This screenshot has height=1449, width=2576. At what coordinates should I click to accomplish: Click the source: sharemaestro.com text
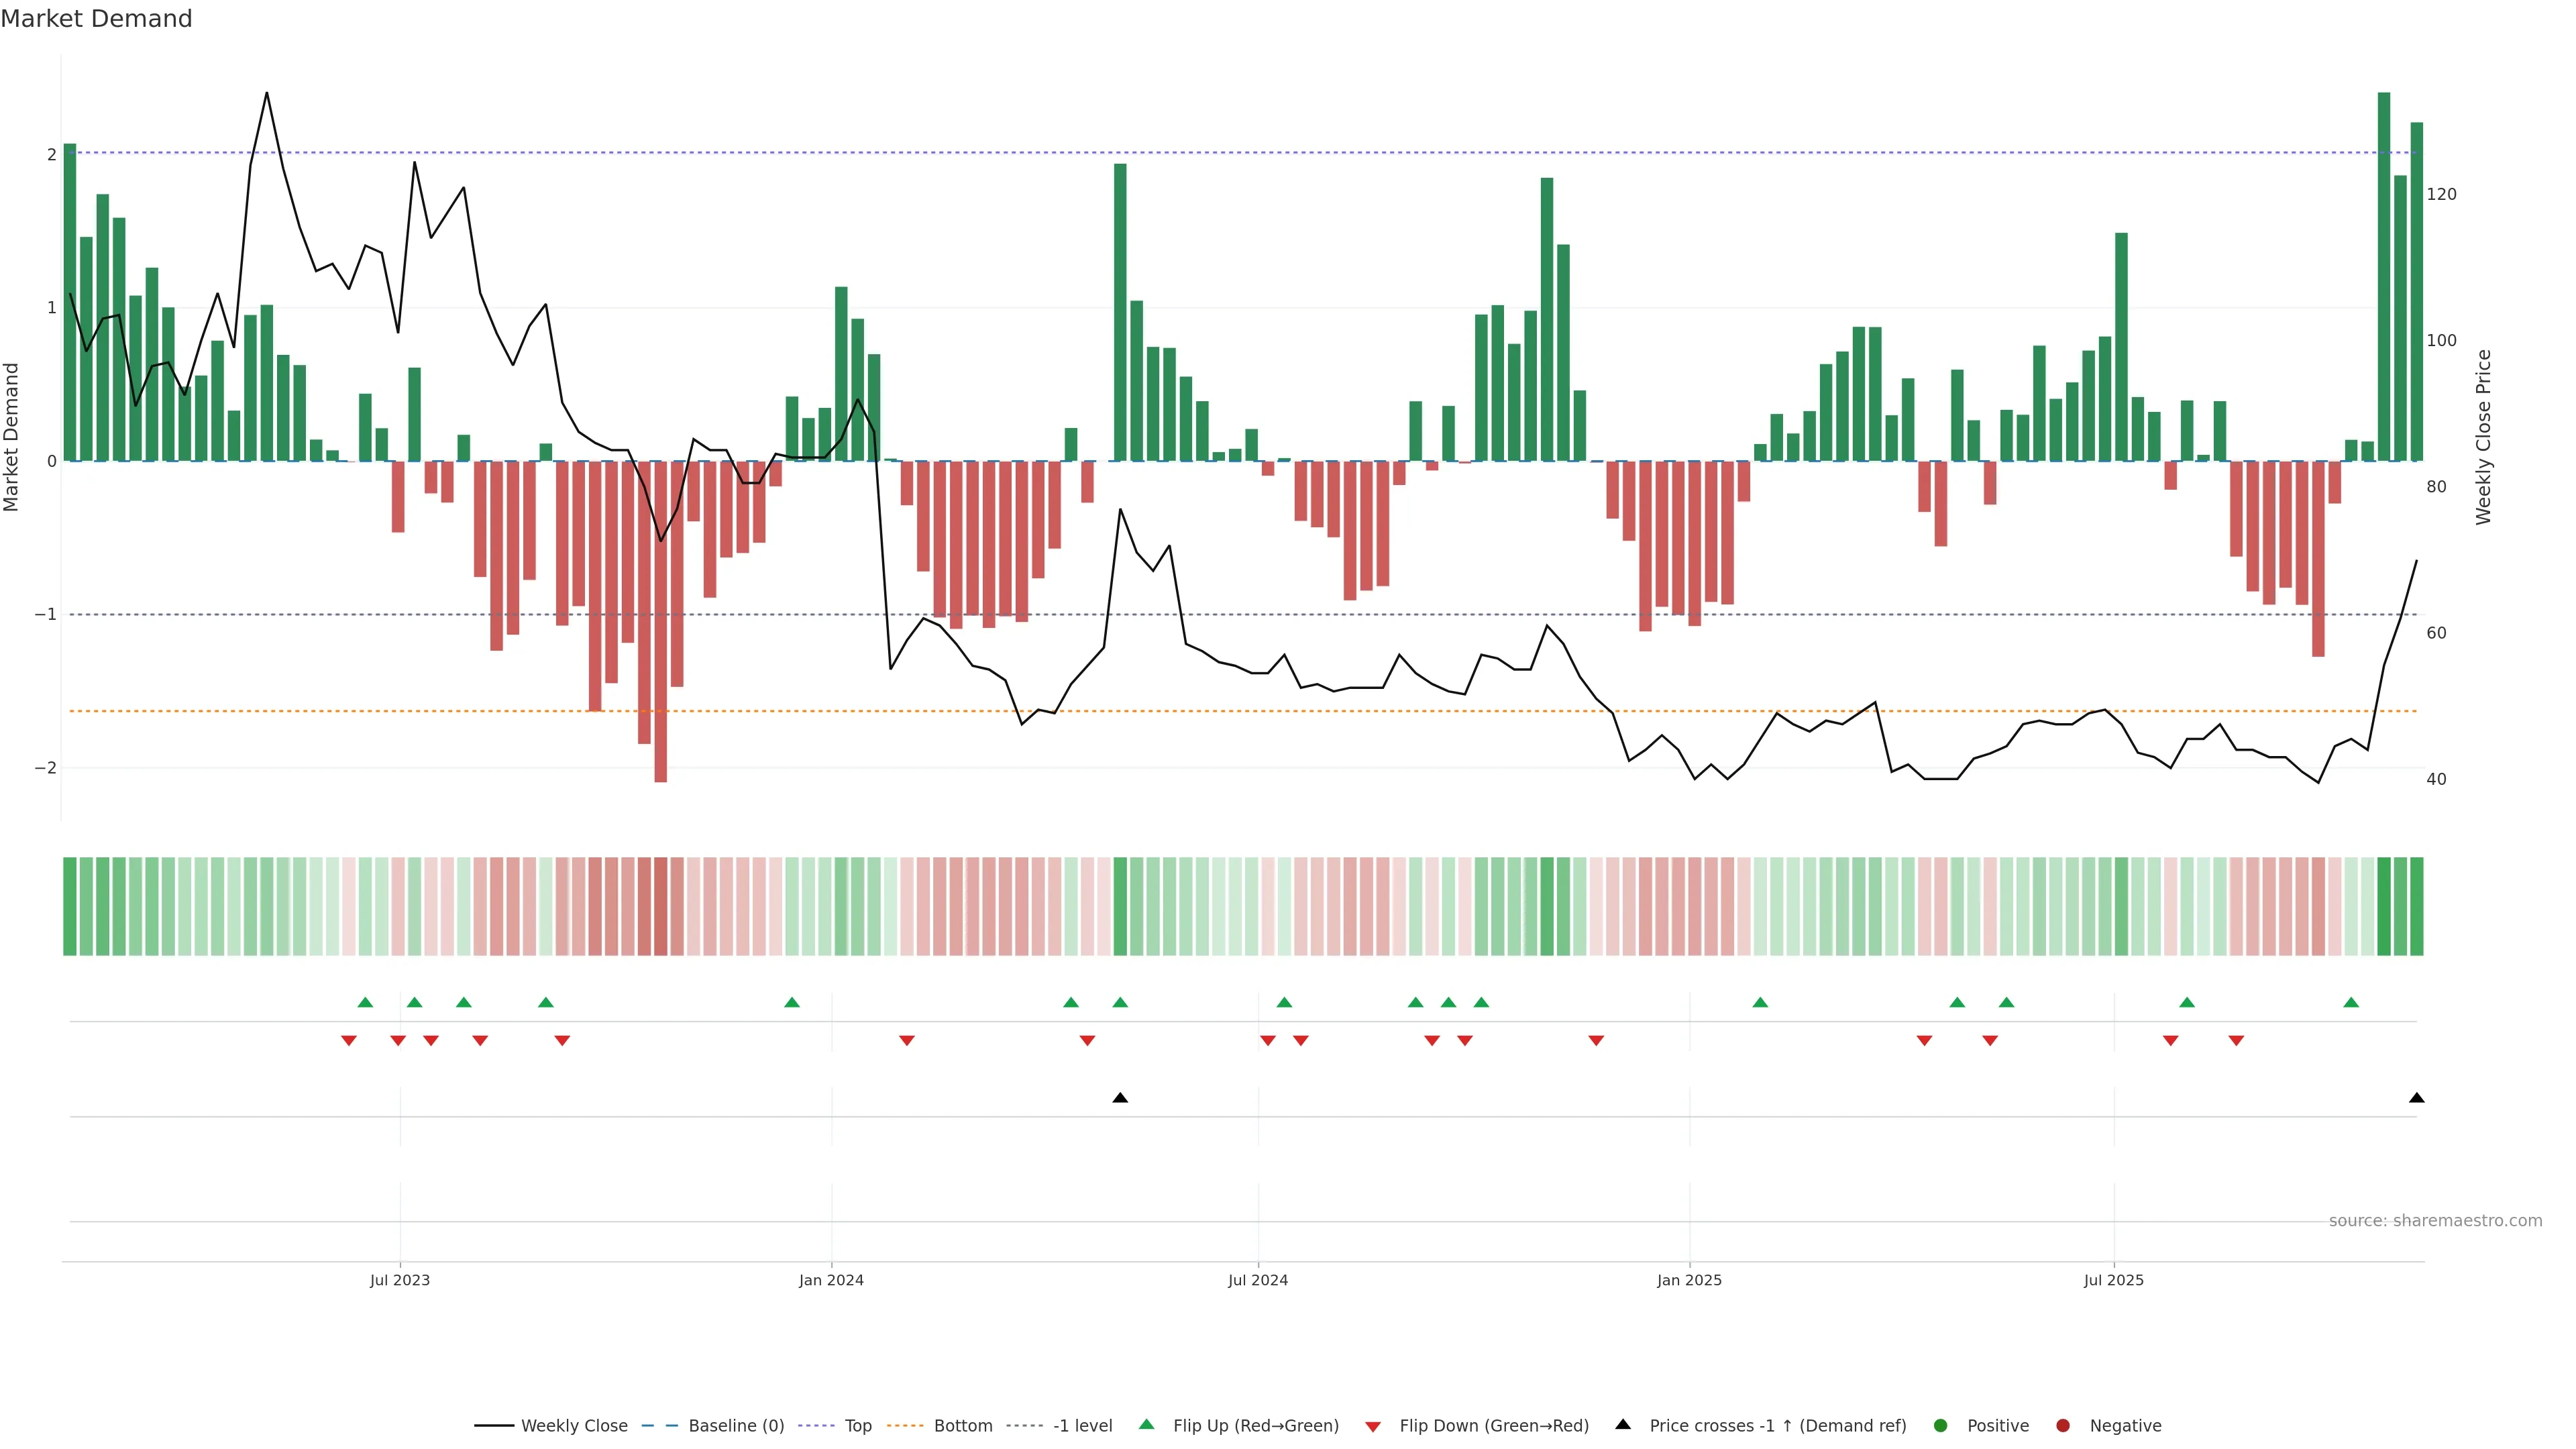point(2435,1220)
